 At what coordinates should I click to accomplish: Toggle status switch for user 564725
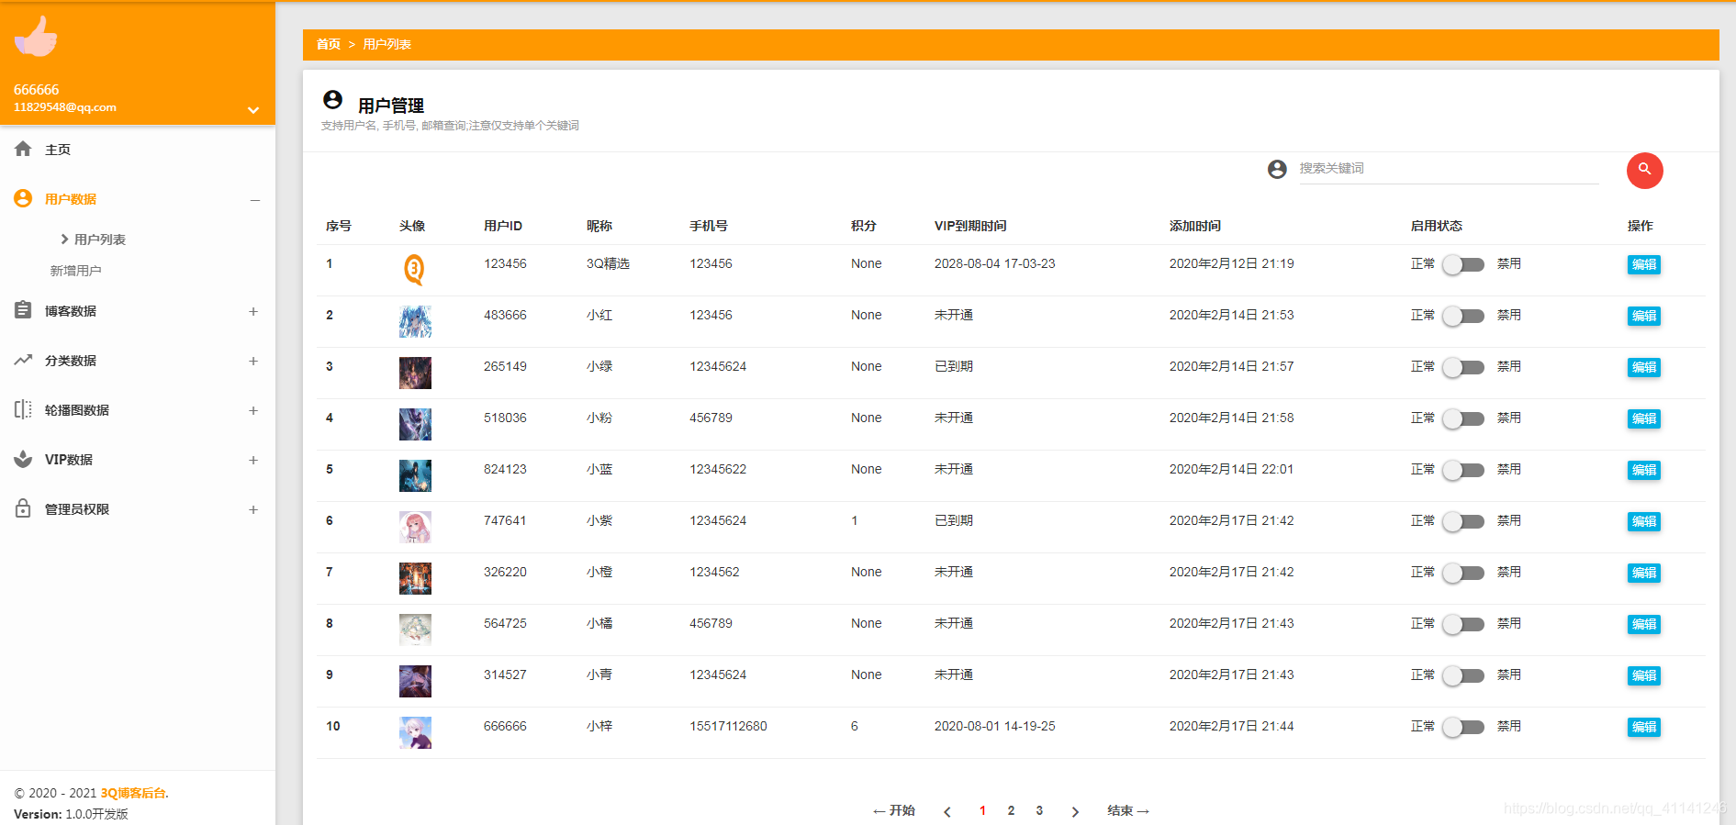point(1463,624)
